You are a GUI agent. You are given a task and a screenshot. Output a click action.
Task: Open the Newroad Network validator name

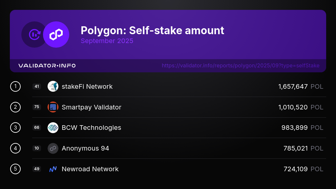coord(90,169)
